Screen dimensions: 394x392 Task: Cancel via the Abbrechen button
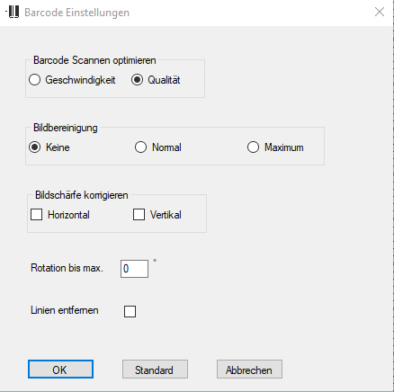[249, 370]
